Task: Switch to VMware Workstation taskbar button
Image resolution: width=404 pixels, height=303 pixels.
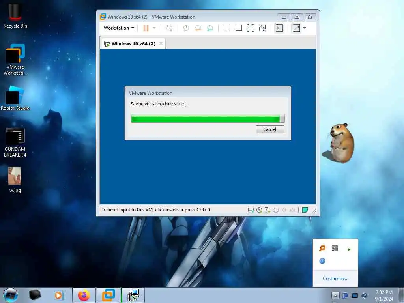Action: click(108, 295)
